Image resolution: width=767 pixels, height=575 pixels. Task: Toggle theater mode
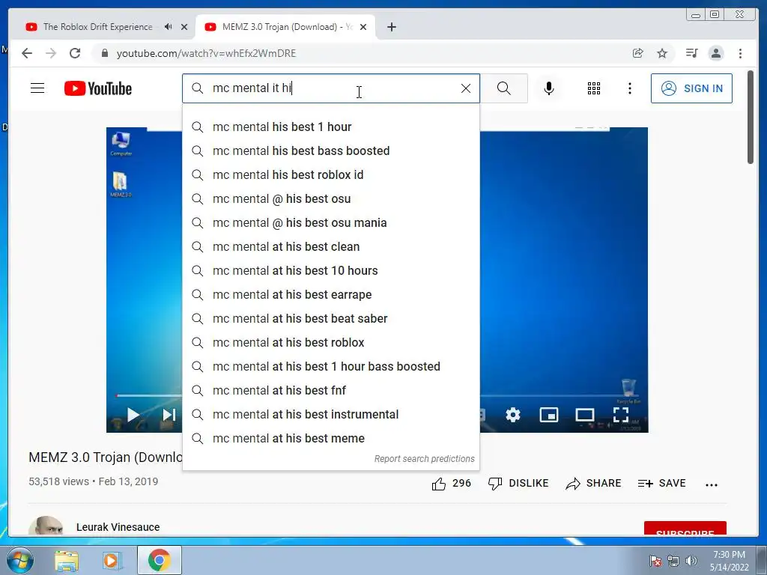tap(584, 415)
